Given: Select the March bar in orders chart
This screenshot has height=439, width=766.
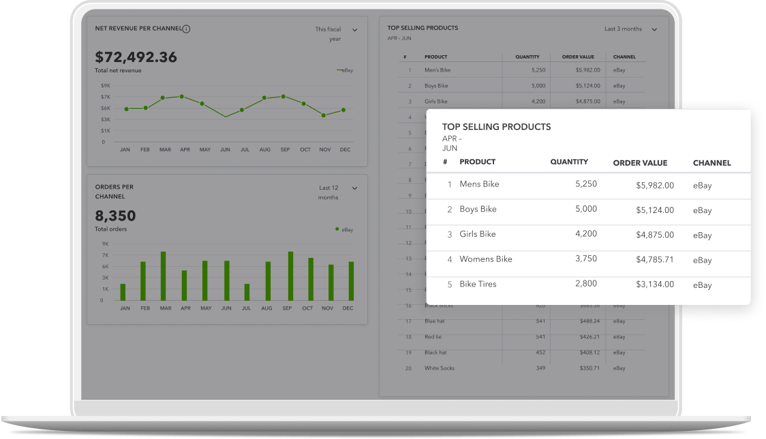Looking at the screenshot, I should point(164,276).
